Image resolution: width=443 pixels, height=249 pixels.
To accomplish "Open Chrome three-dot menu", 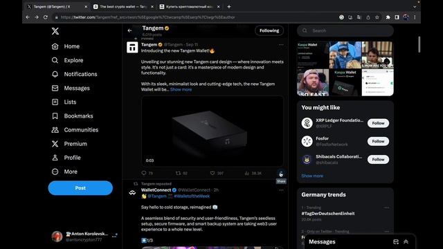I will click(415, 17).
